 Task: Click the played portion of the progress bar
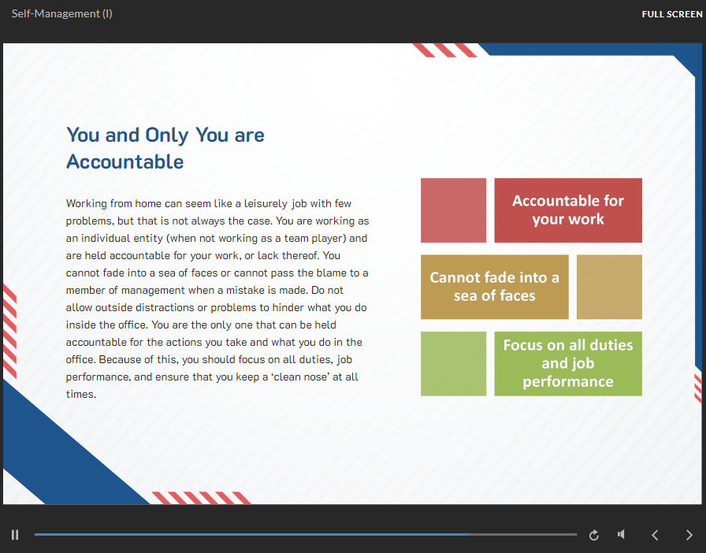(x=236, y=535)
